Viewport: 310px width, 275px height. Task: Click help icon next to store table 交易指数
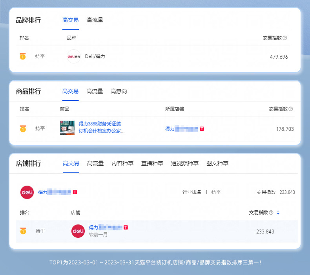coord(271,213)
